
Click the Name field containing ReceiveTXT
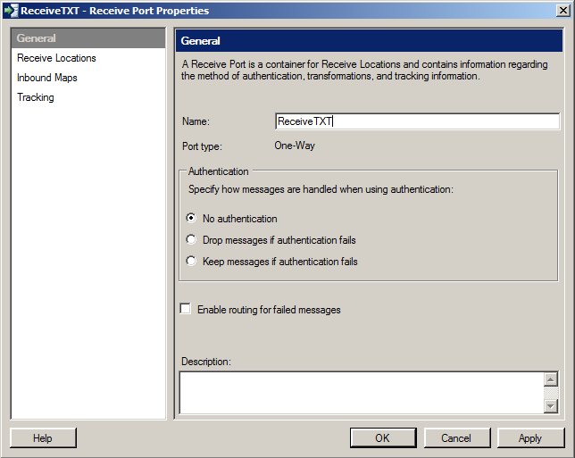click(417, 121)
